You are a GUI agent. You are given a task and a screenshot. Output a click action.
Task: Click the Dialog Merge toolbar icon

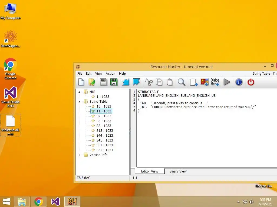[x=215, y=82]
